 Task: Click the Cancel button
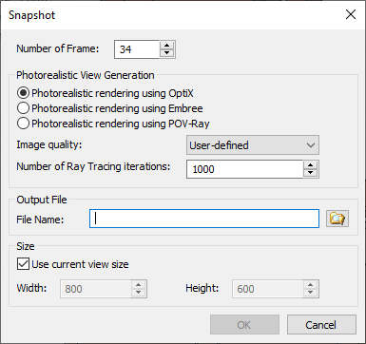321,325
